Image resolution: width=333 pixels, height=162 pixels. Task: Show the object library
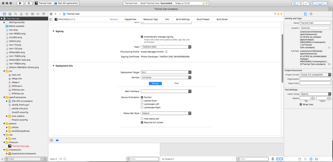point(311,159)
